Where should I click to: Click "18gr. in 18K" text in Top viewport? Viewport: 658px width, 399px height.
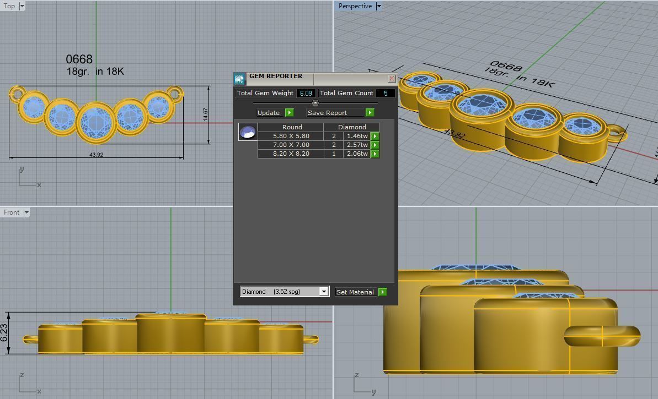(95, 72)
